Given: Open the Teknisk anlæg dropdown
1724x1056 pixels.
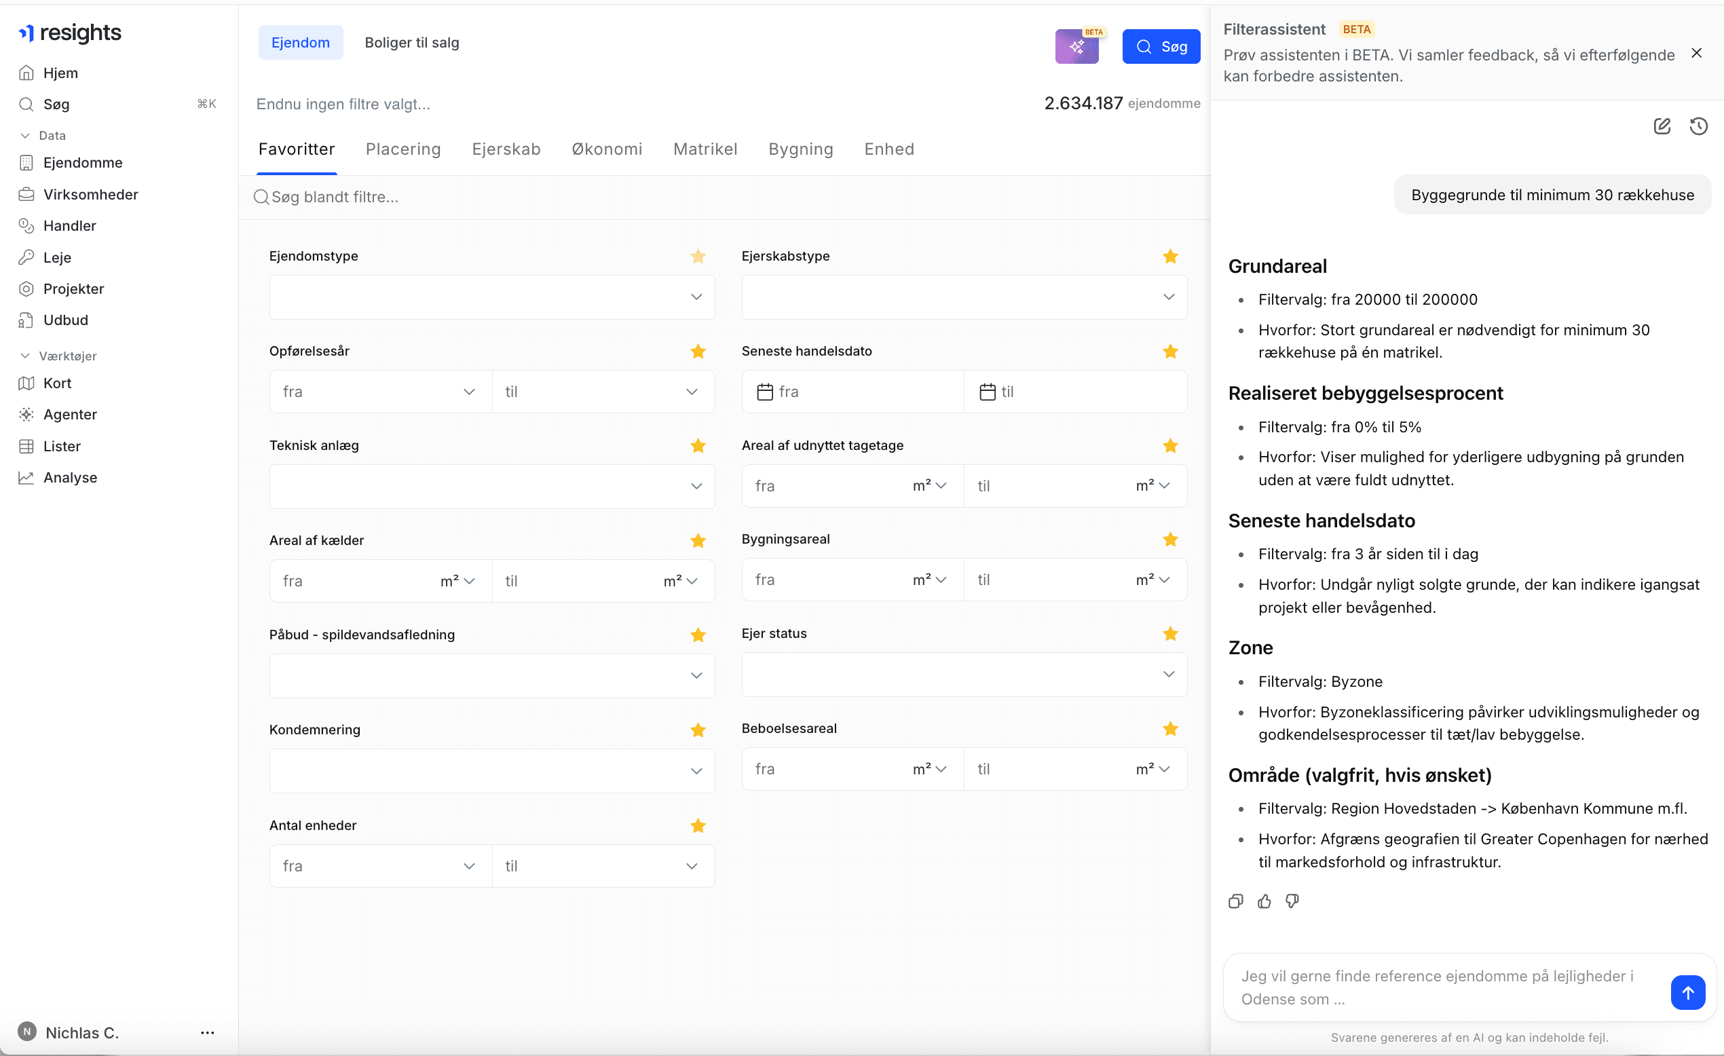Looking at the screenshot, I should [x=492, y=487].
